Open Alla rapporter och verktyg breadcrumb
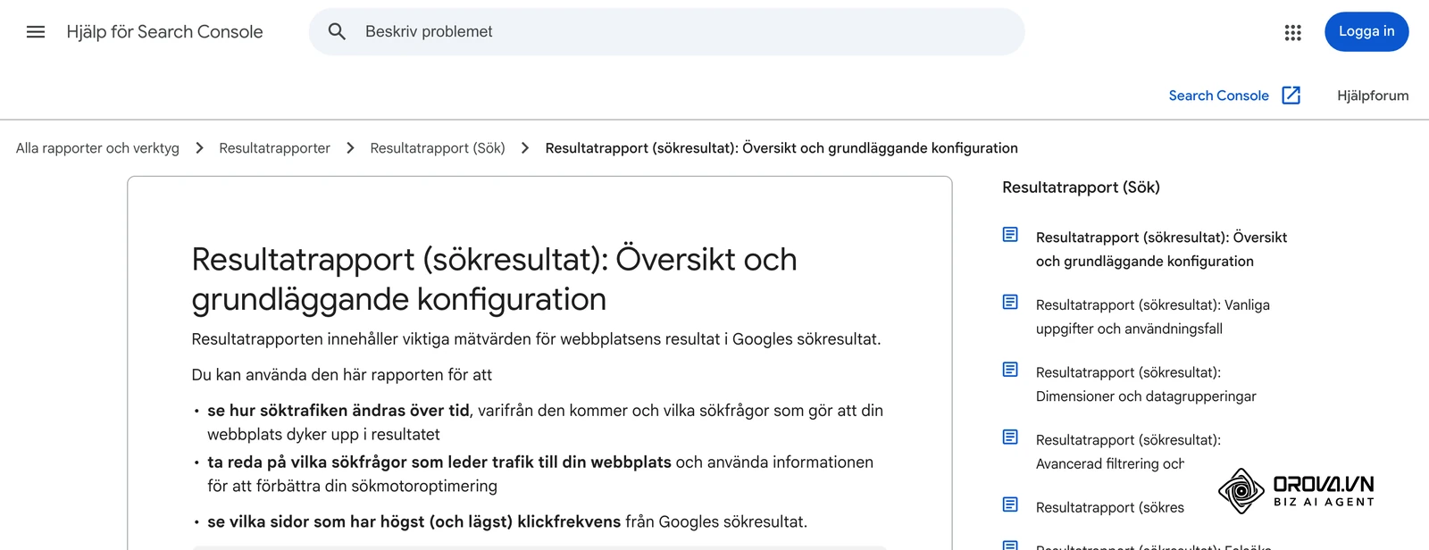 [x=97, y=148]
